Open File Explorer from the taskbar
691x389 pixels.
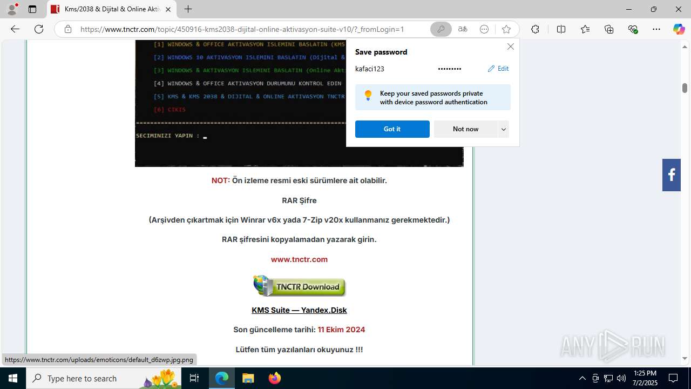[248, 378]
